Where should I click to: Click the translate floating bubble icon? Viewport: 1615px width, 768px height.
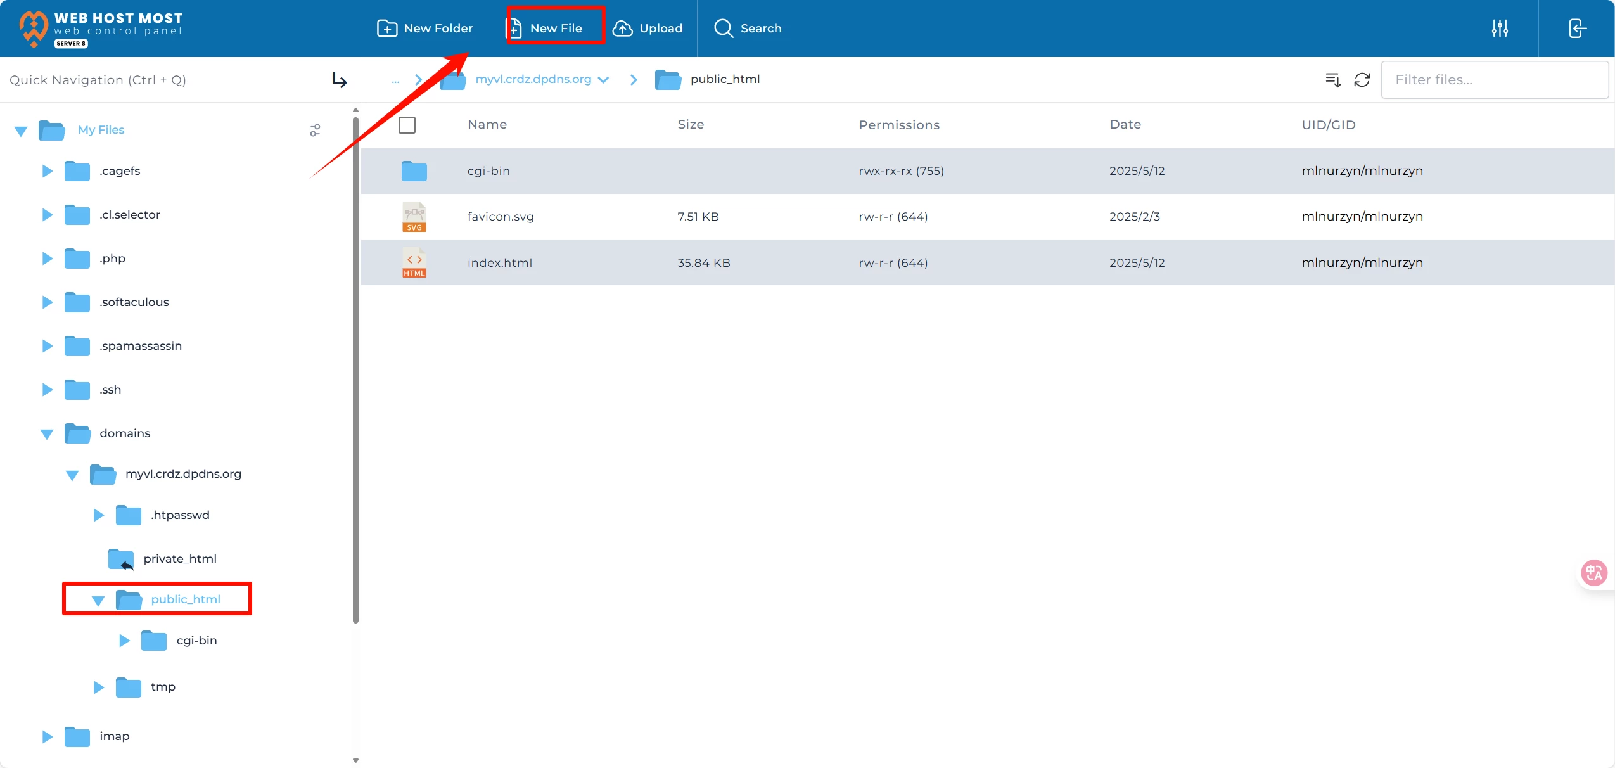(1593, 573)
